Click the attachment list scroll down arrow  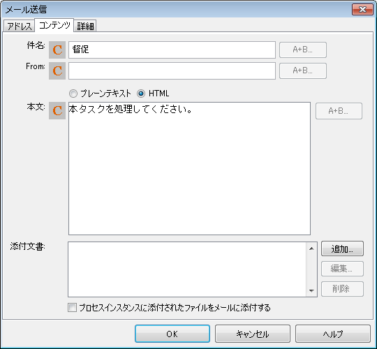point(311,290)
